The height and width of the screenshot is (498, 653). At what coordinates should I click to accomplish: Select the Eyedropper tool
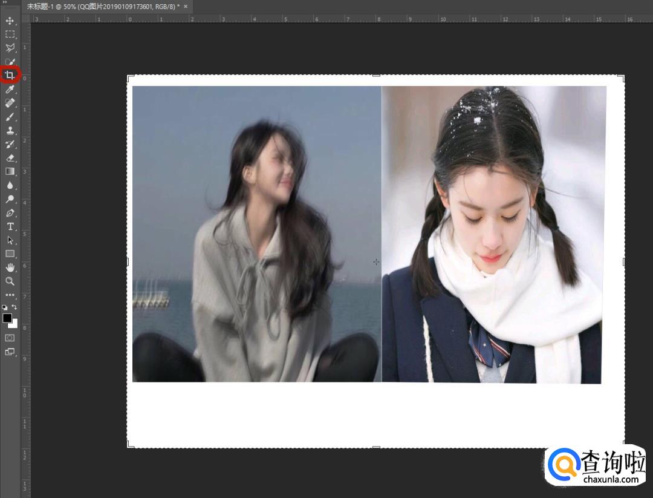point(10,89)
